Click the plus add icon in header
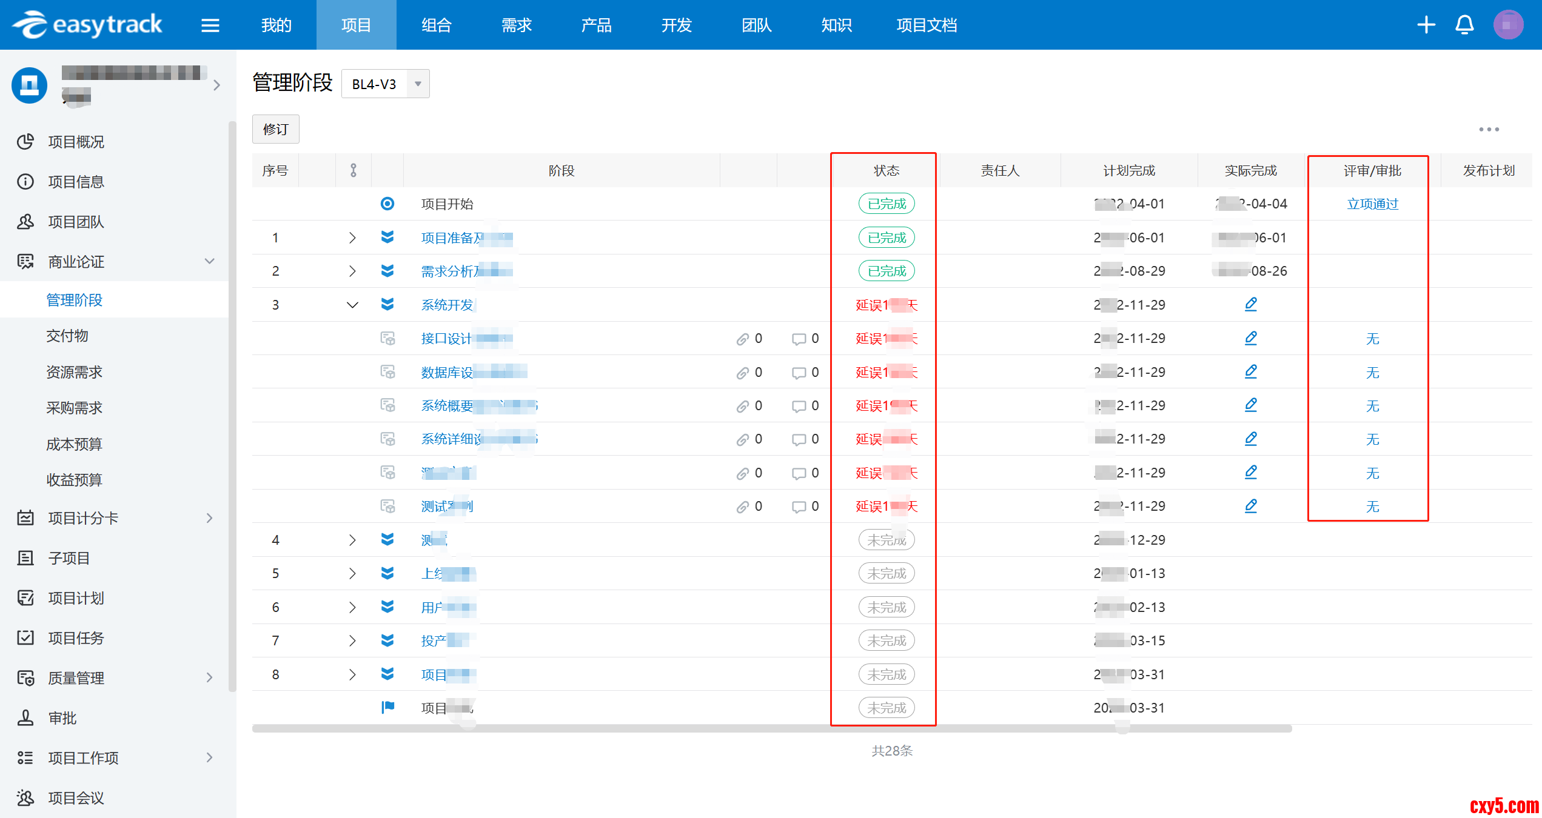The width and height of the screenshot is (1542, 818). pos(1426,25)
